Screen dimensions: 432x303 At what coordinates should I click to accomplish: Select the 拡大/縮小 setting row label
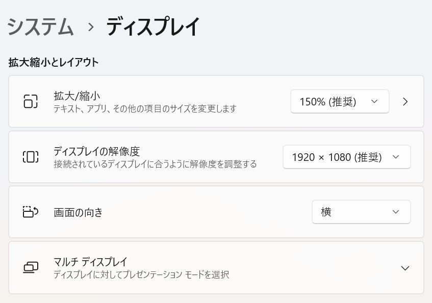tap(76, 96)
